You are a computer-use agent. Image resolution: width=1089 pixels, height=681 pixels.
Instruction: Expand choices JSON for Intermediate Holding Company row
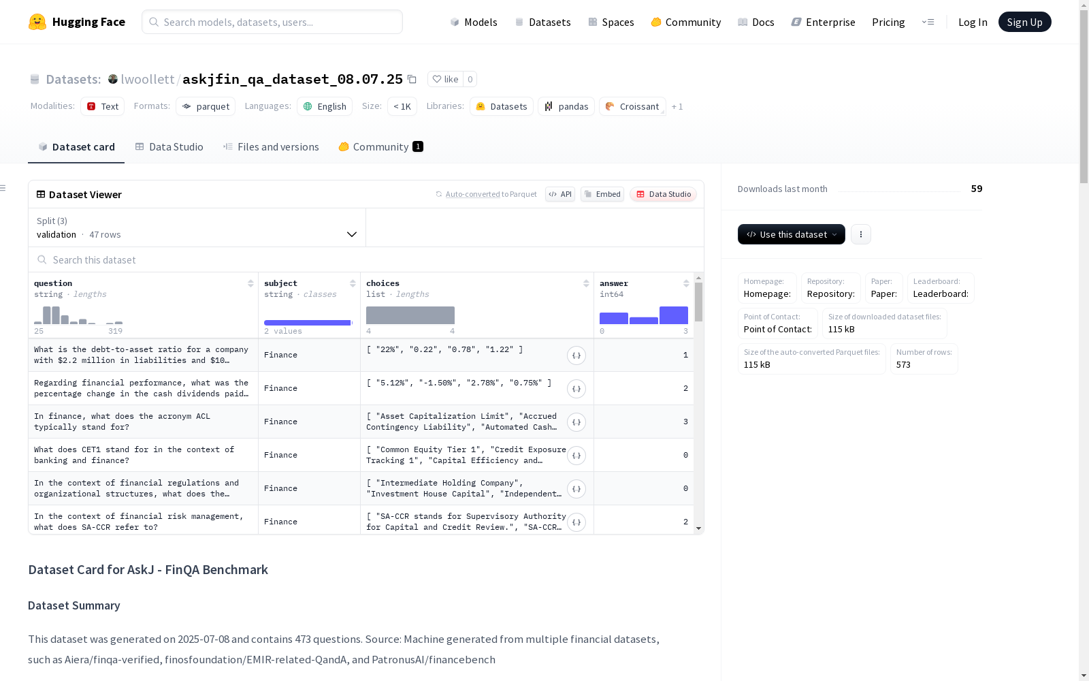point(576,489)
